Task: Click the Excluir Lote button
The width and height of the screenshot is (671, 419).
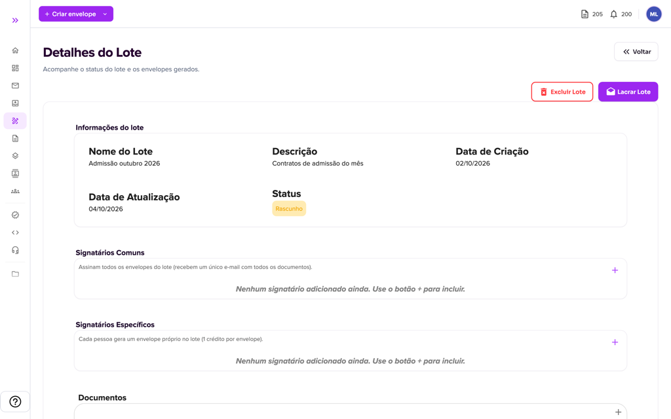Action: coord(562,92)
